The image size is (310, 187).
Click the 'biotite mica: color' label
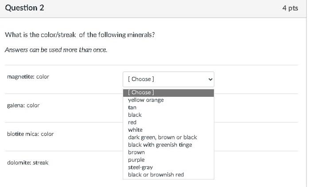click(30, 134)
